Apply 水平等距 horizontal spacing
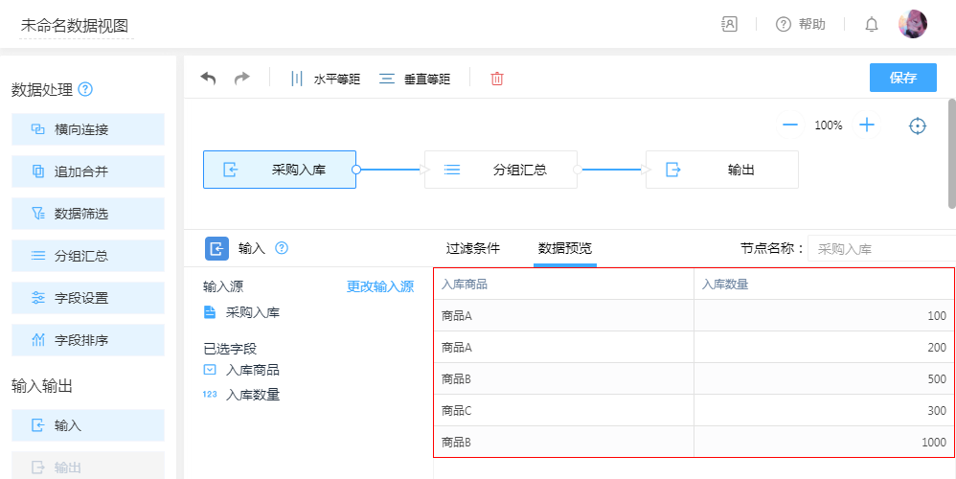 (326, 79)
